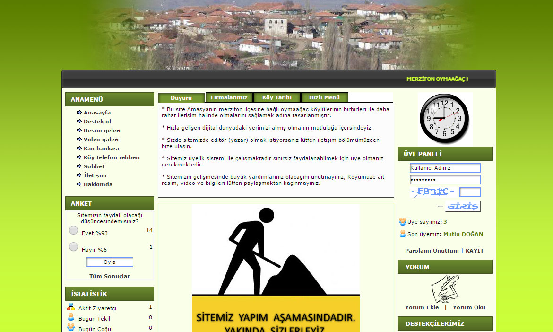The image size is (553, 332).
Task: Click the arrow icon beside Sohbet
Action: (x=79, y=166)
